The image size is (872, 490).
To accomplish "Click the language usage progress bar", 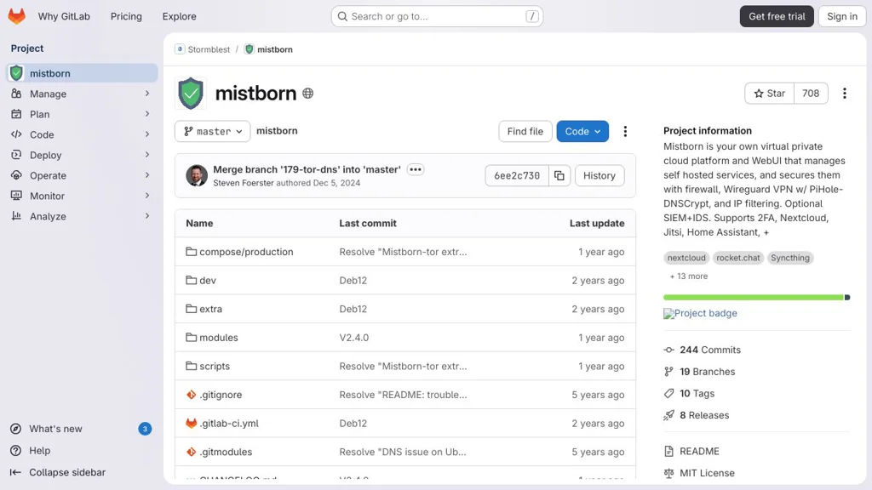I will click(x=756, y=297).
